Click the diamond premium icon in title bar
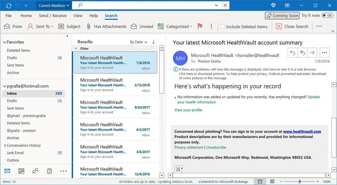Viewport: 337px width, 185px height. point(273,6)
